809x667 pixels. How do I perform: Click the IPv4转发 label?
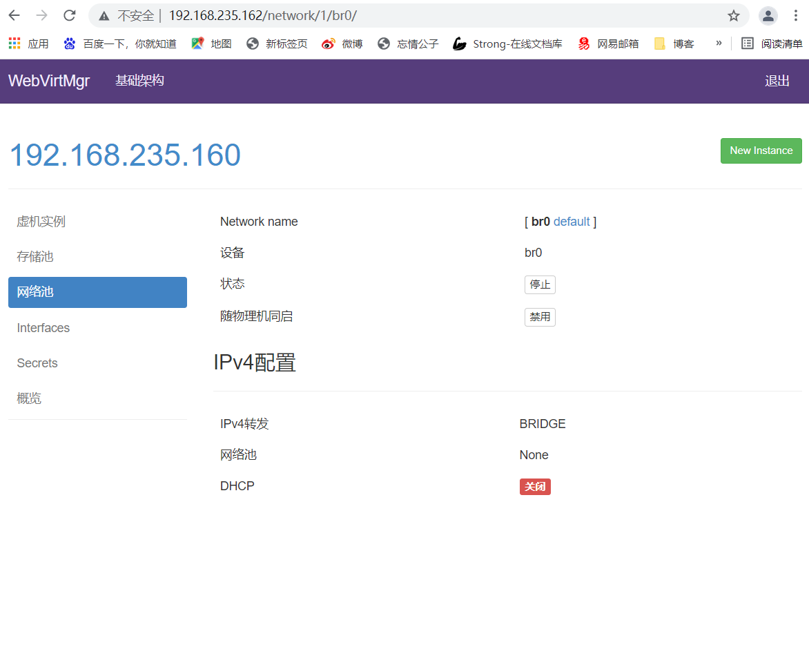point(244,424)
